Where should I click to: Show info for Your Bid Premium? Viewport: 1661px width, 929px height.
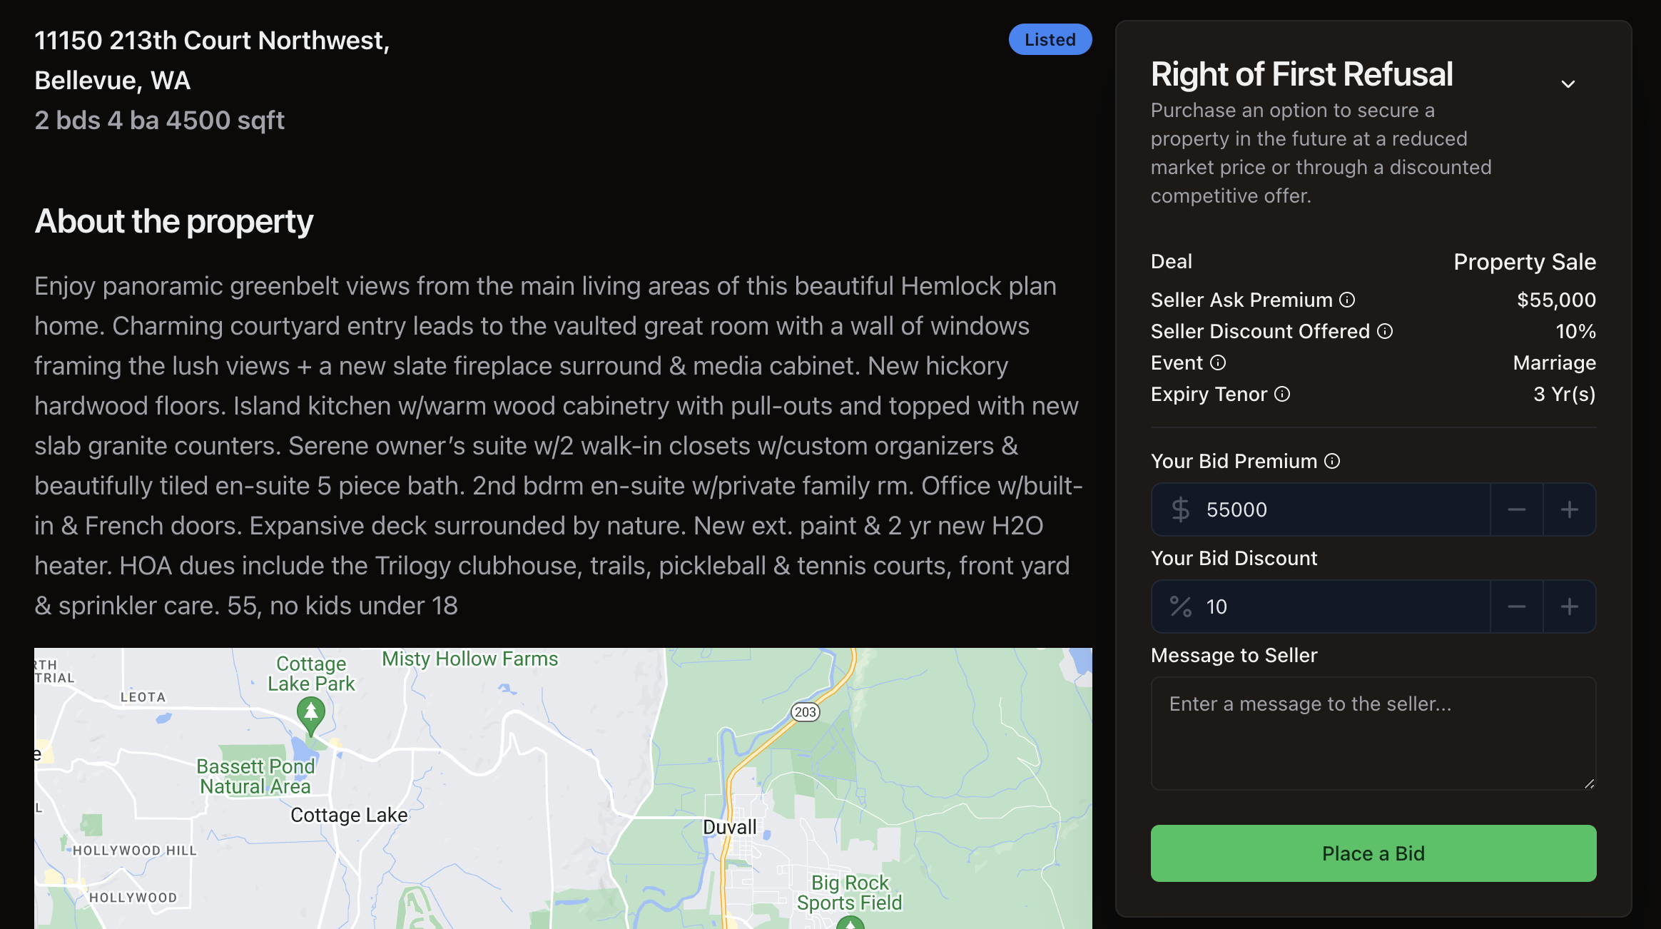1332,461
